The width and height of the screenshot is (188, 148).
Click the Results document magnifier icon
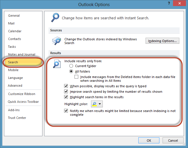coord(57,64)
